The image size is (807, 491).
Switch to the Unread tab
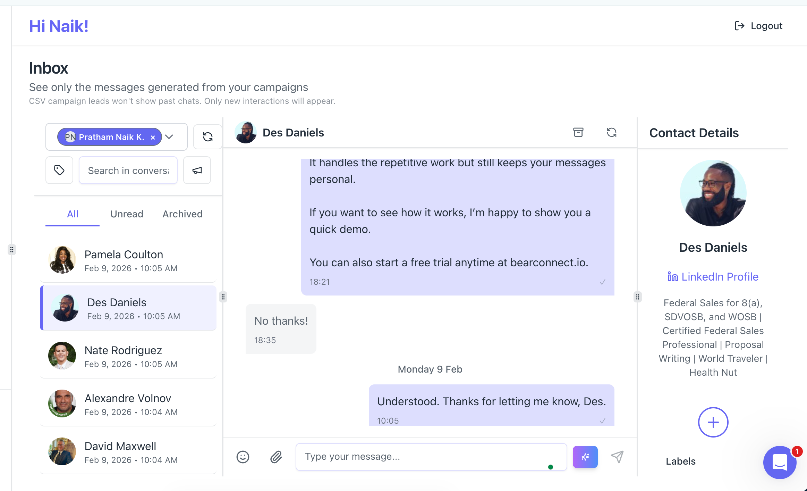(x=127, y=214)
